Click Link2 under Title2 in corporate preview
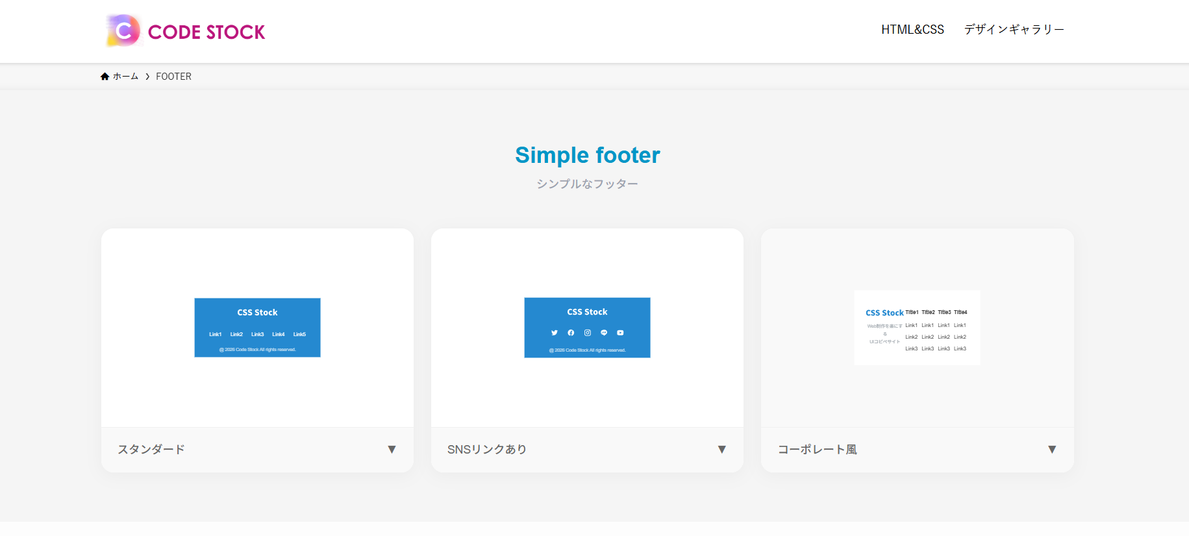 pyautogui.click(x=928, y=337)
